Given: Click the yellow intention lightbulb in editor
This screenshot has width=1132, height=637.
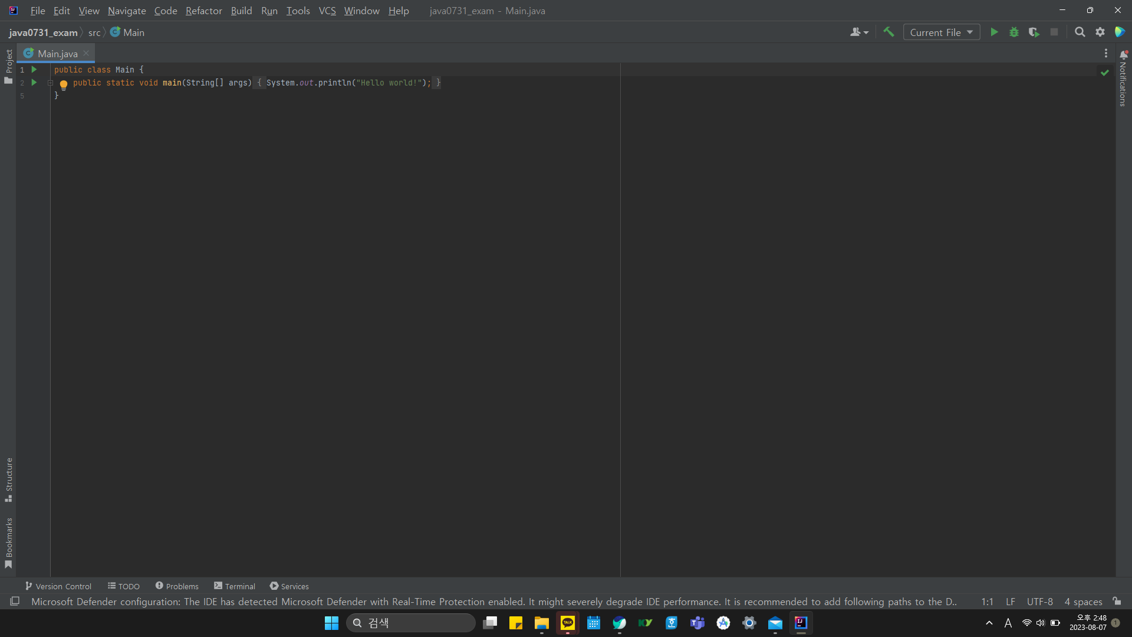Looking at the screenshot, I should (x=64, y=84).
